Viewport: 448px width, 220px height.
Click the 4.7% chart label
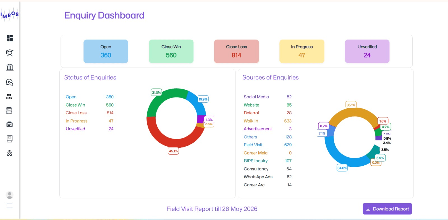(386, 127)
